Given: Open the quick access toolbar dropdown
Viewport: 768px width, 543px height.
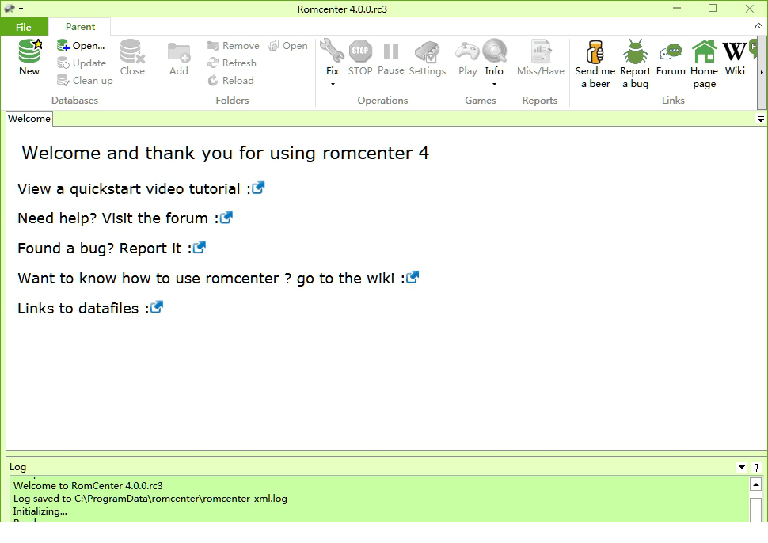Looking at the screenshot, I should 21,8.
